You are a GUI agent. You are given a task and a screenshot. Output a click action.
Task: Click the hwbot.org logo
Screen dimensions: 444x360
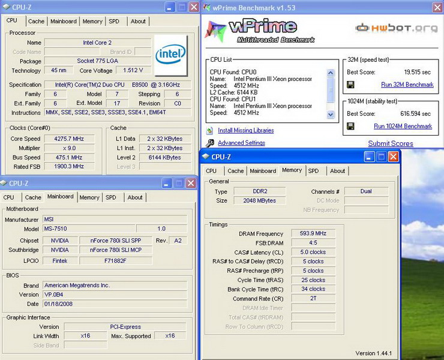pyautogui.click(x=397, y=28)
